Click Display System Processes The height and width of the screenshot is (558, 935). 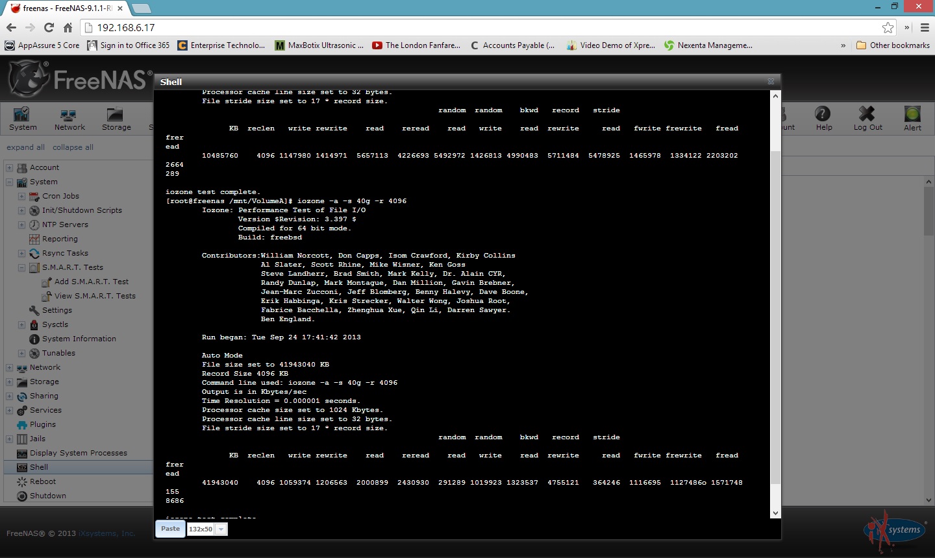78,453
